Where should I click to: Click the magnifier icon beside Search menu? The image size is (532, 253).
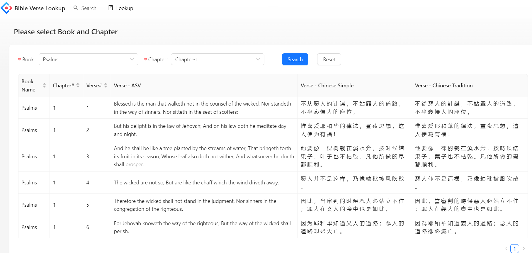[76, 8]
